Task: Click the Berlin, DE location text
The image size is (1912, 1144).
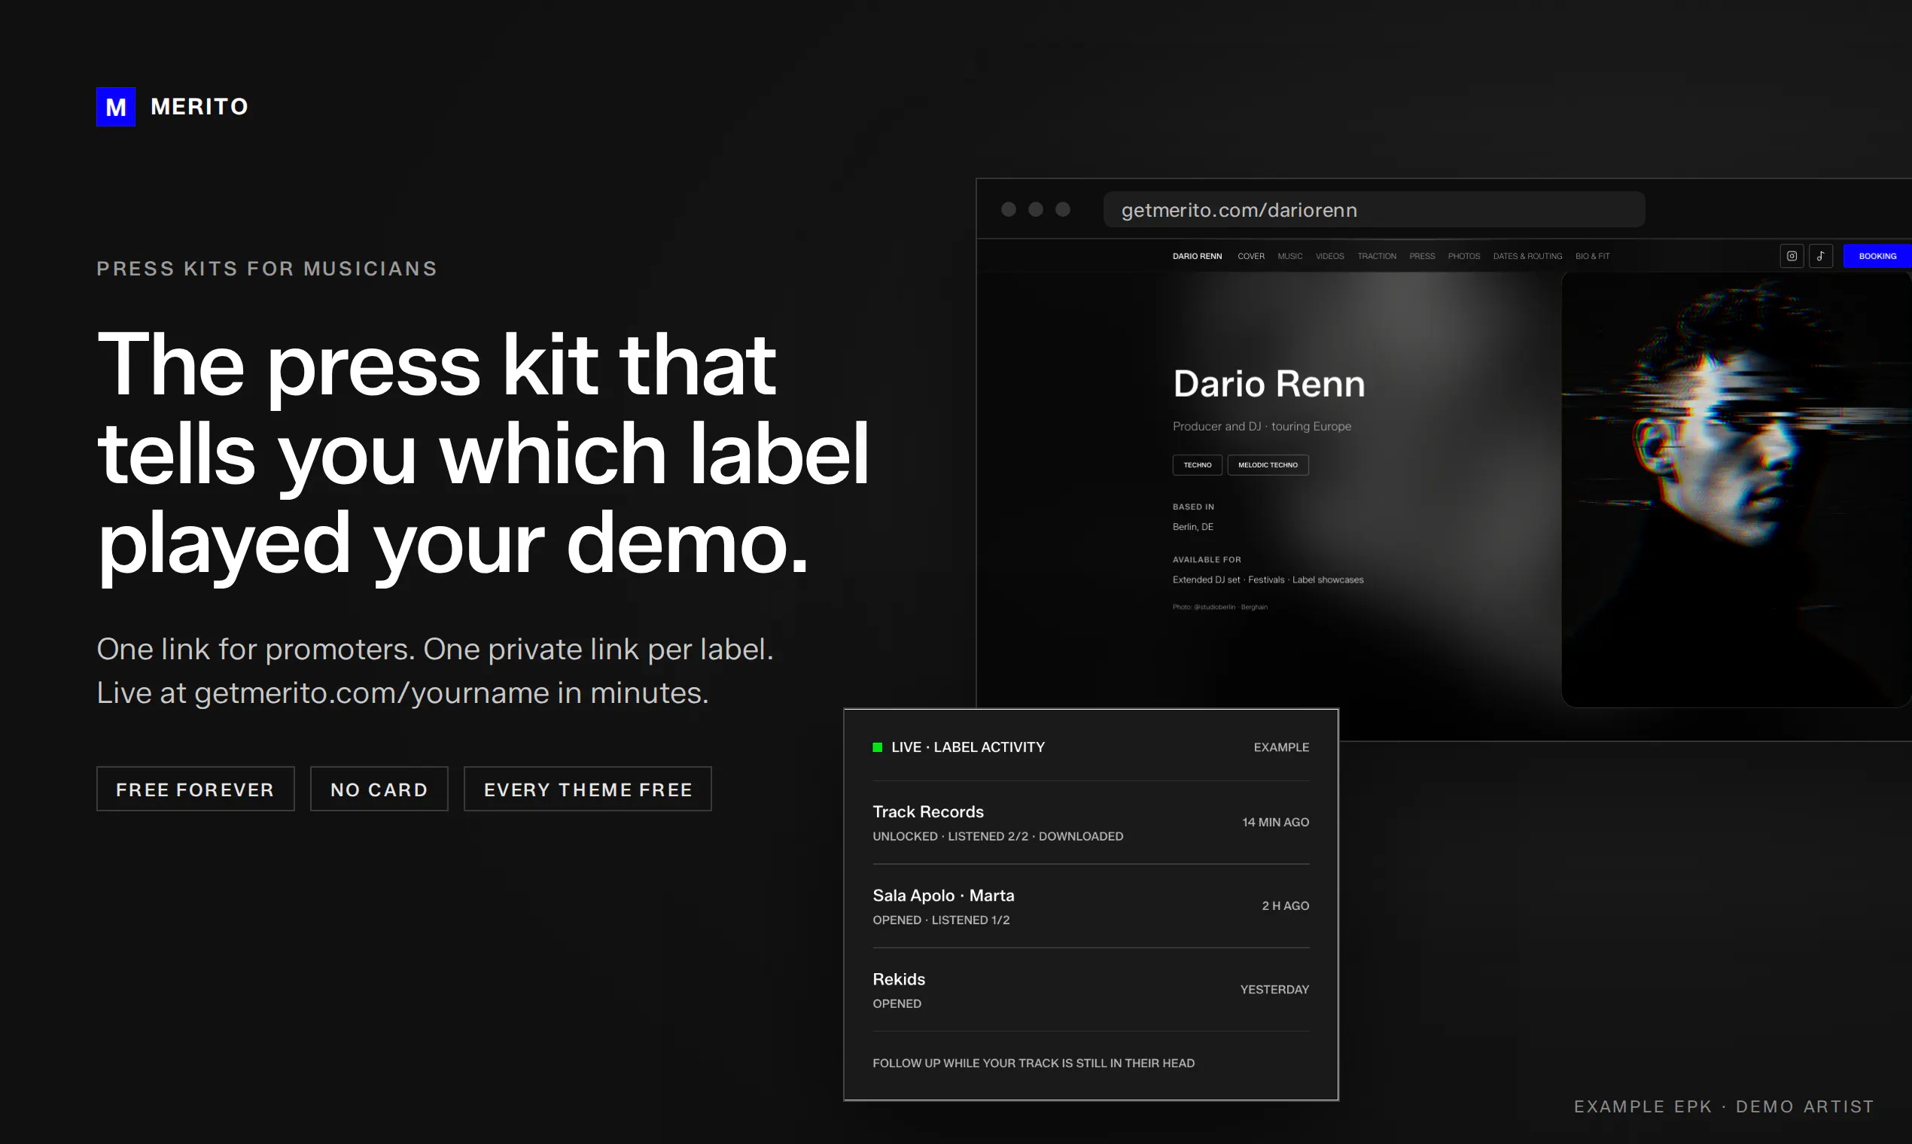Action: (x=1192, y=527)
